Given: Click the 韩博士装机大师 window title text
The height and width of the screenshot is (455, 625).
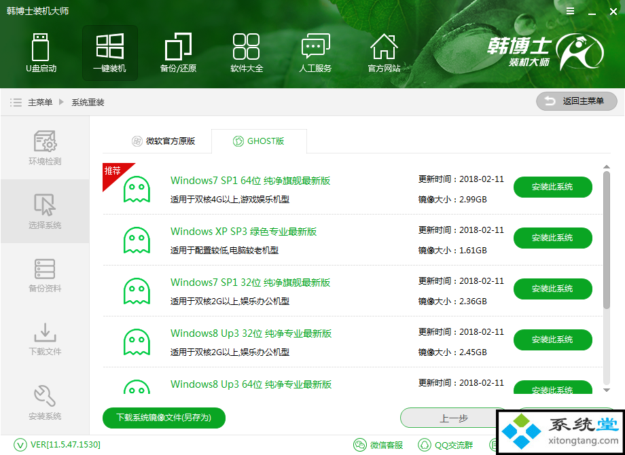Looking at the screenshot, I should [x=38, y=11].
